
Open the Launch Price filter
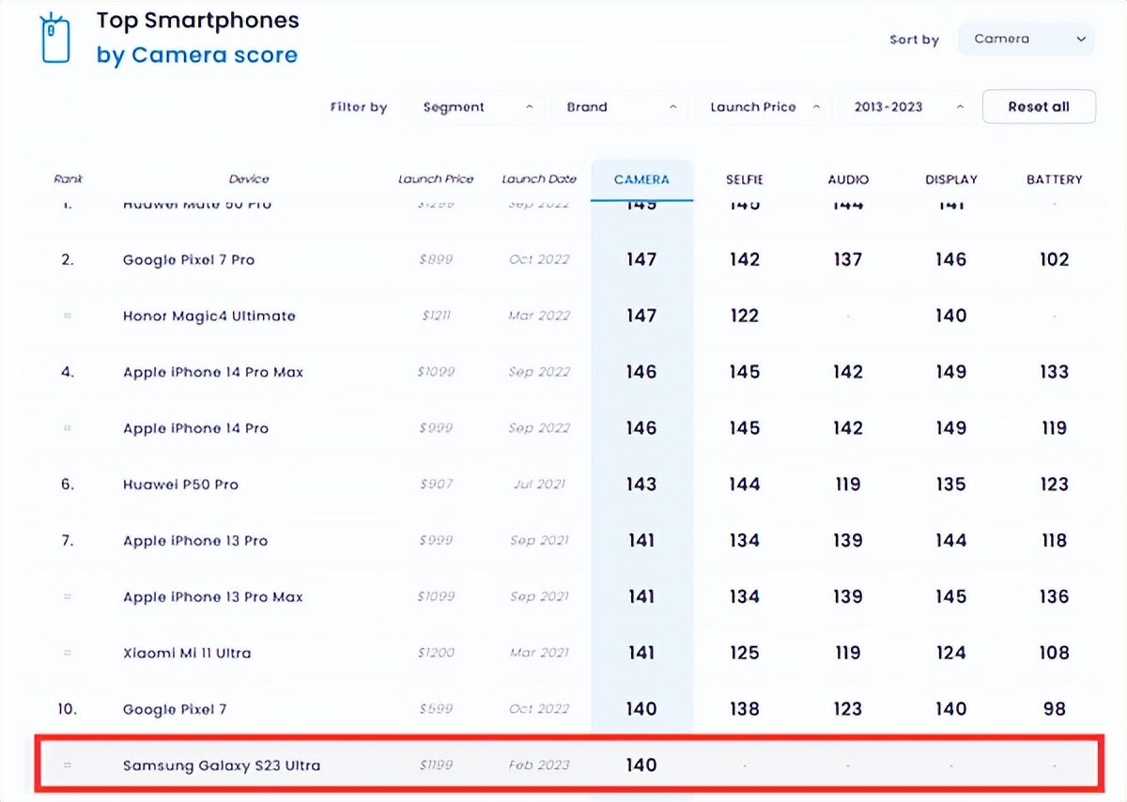click(x=764, y=107)
